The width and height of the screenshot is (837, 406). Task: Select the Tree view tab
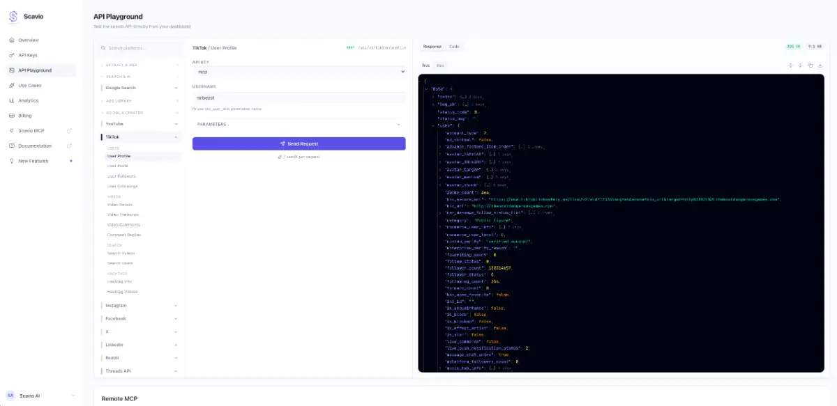pyautogui.click(x=425, y=65)
